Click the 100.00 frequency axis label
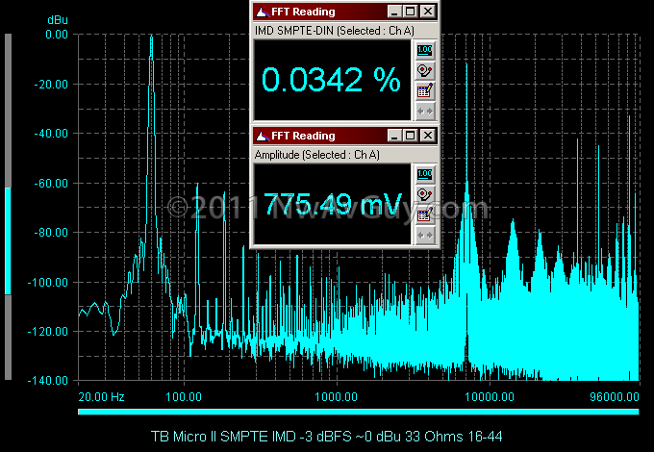The image size is (654, 452). tap(184, 396)
